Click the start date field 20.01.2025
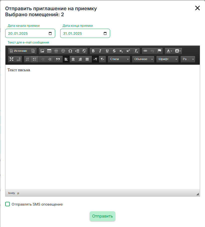 click(30, 33)
